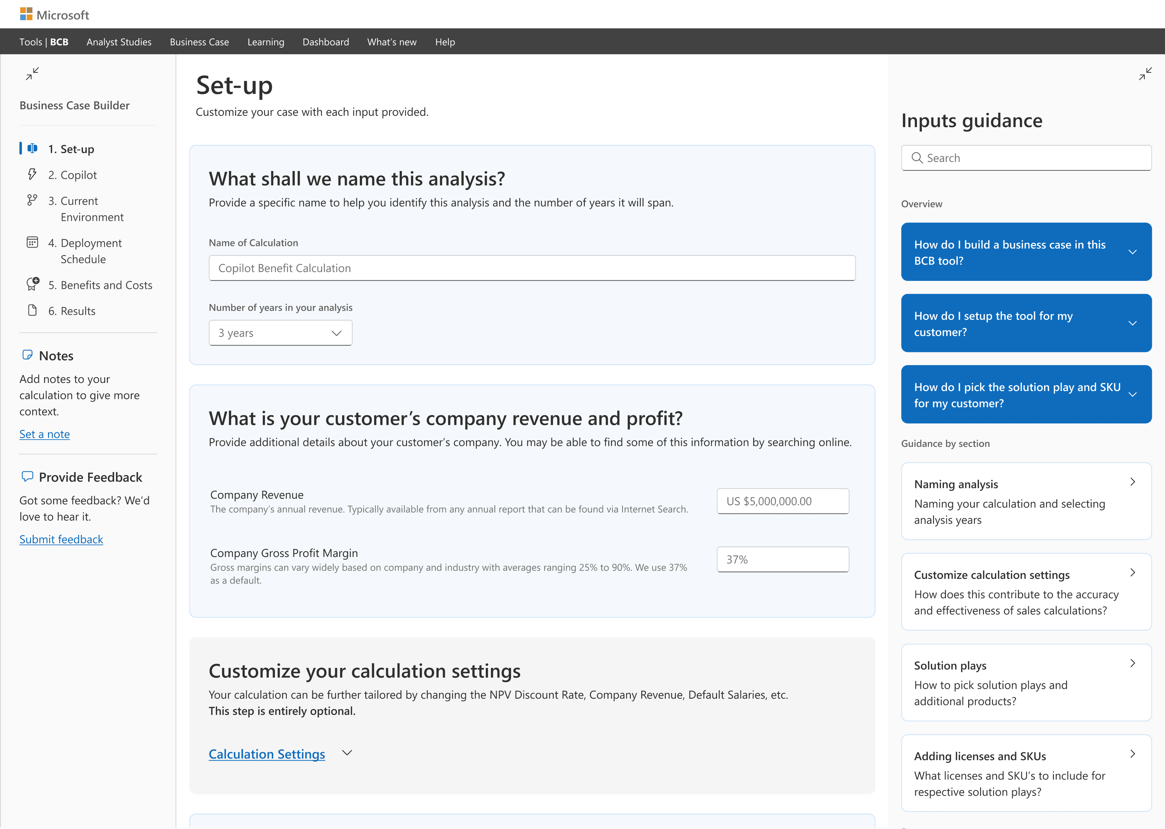Click the Submit feedback link
Viewport: 1165px width, 829px height.
click(61, 539)
